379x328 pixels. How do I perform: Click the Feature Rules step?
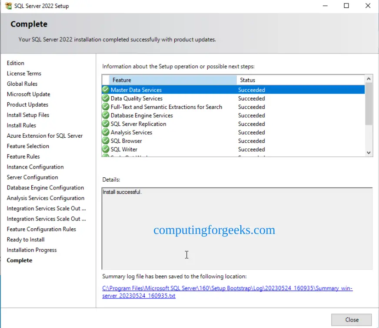pyautogui.click(x=23, y=156)
